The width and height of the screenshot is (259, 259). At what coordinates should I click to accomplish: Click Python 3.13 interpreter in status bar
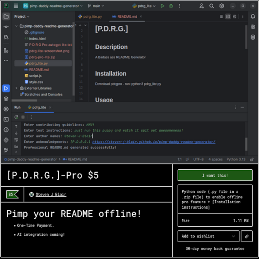[236, 159]
